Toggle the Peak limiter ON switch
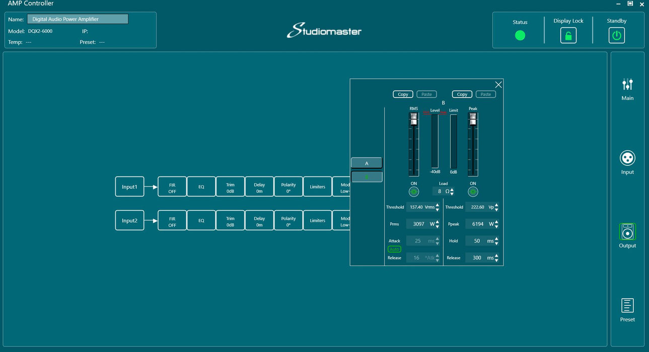 pyautogui.click(x=473, y=192)
